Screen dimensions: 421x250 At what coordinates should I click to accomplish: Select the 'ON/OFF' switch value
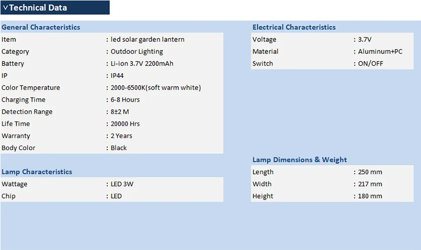(x=370, y=64)
